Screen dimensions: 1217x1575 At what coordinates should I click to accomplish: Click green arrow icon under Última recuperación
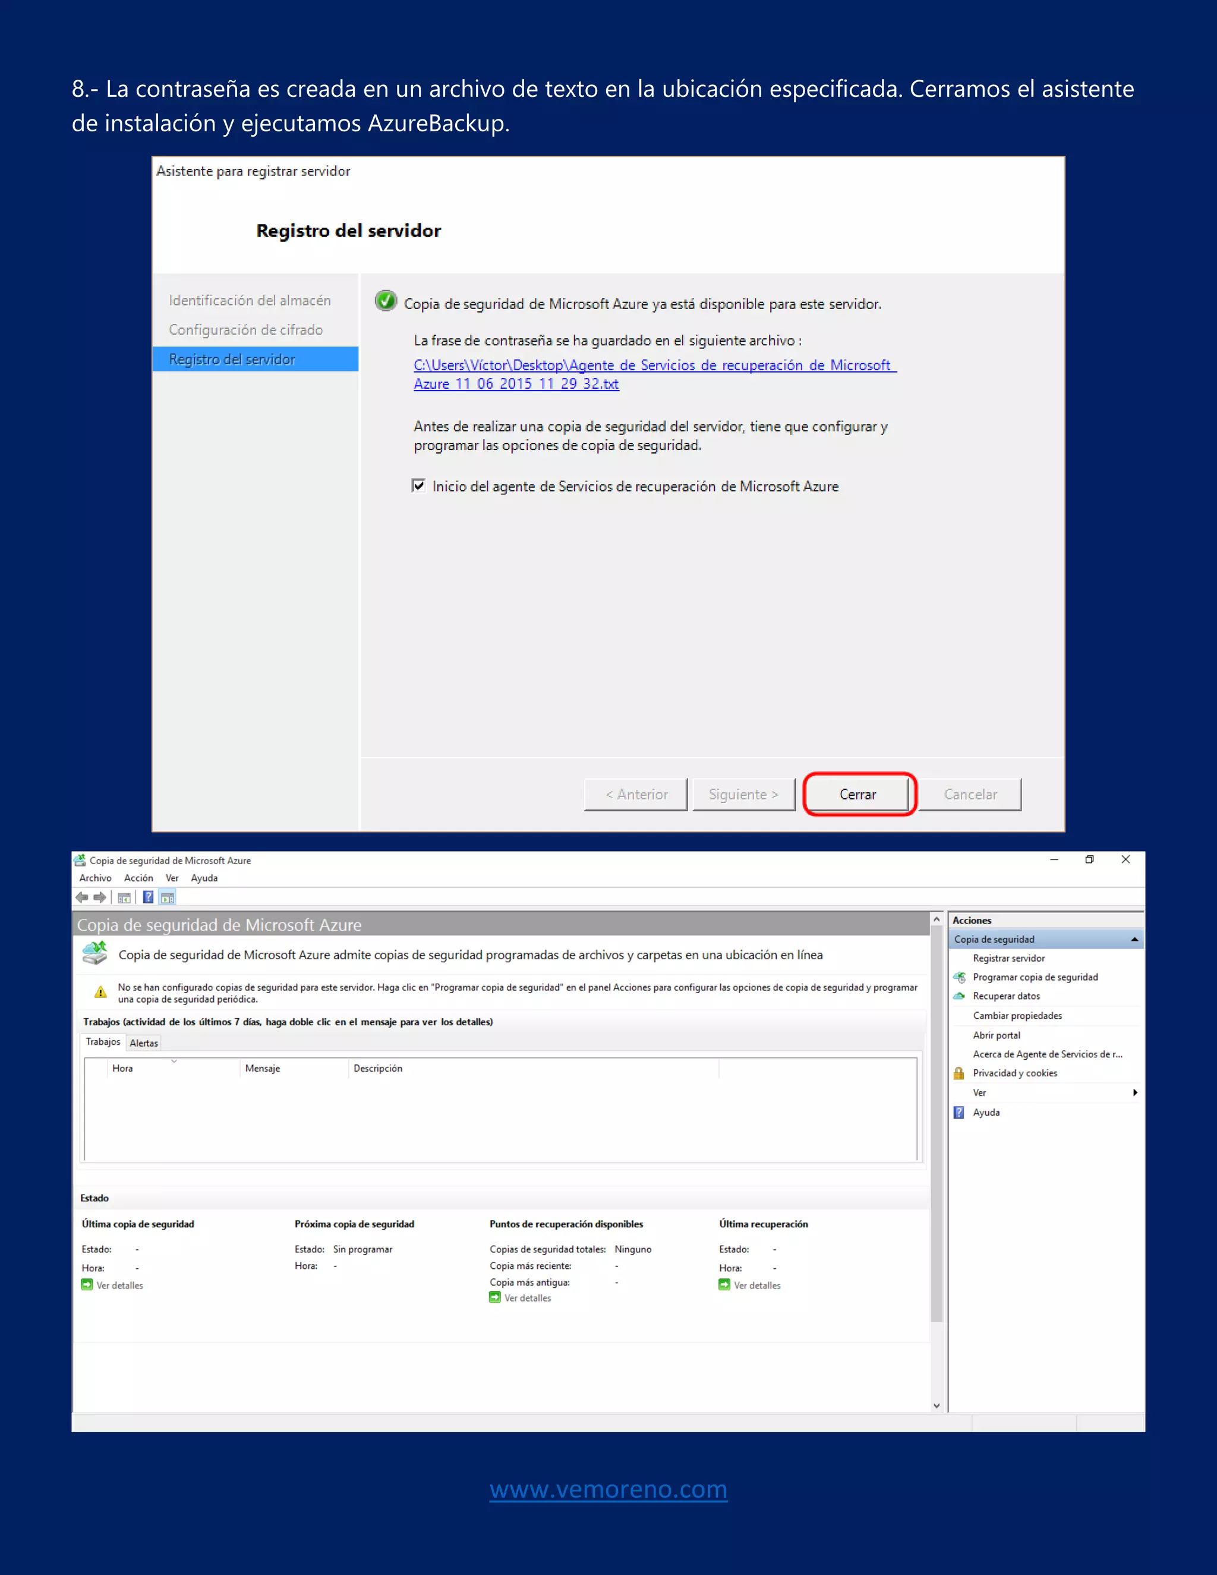pos(724,1284)
